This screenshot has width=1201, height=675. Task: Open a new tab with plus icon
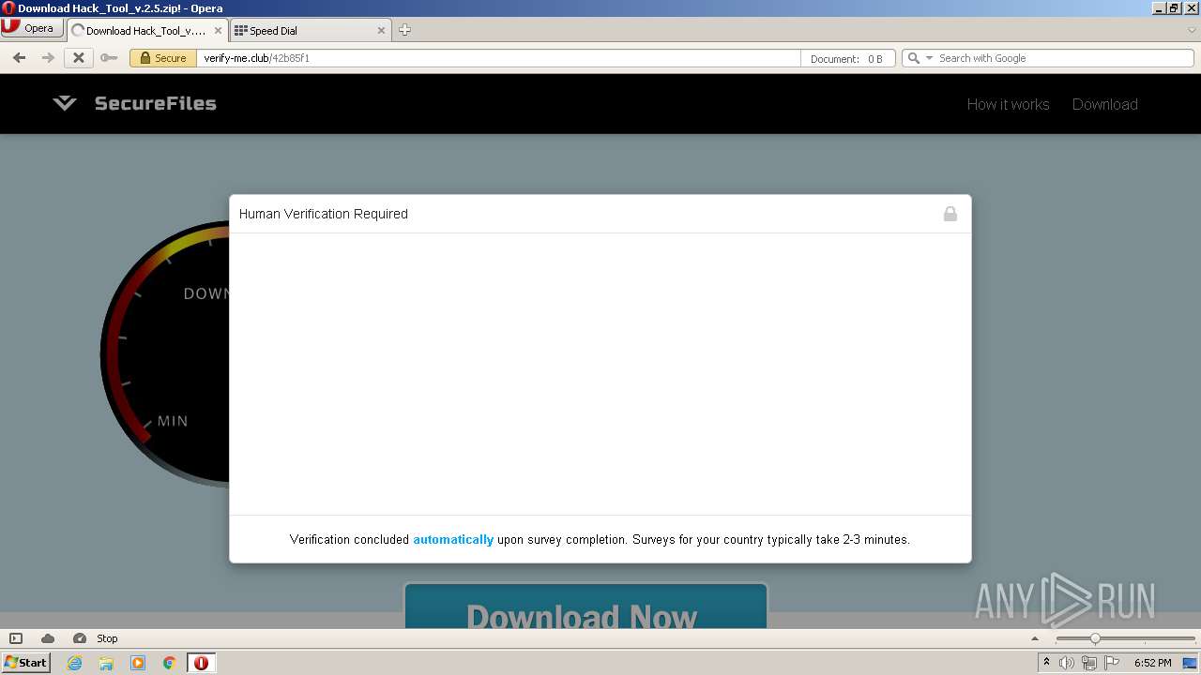[x=404, y=30]
